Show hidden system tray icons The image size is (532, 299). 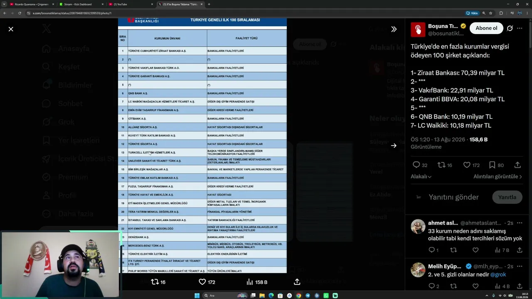point(487,296)
